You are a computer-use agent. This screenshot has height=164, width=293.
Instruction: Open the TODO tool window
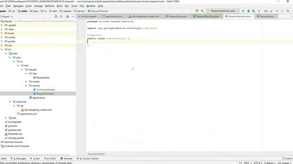click(50, 159)
